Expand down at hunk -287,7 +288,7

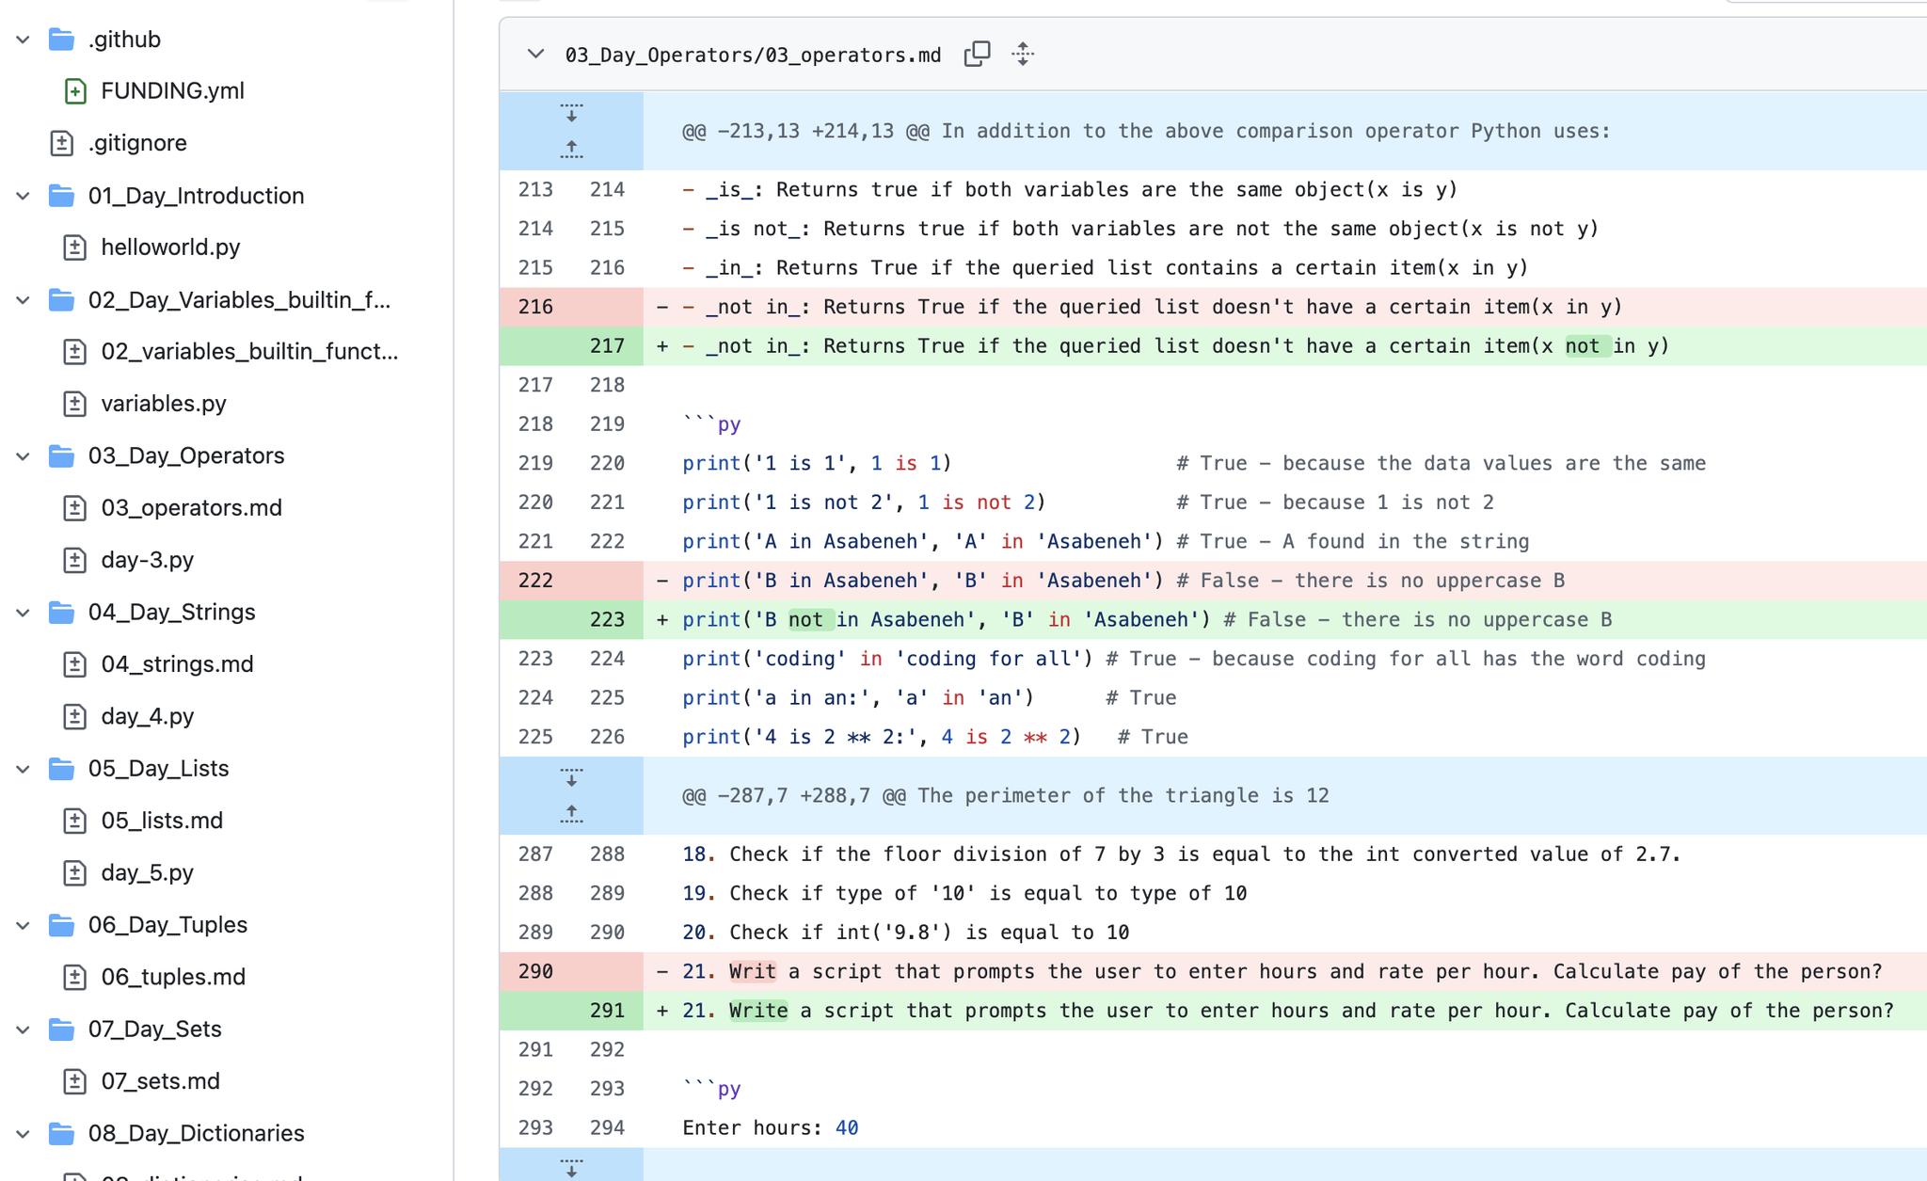tap(571, 778)
